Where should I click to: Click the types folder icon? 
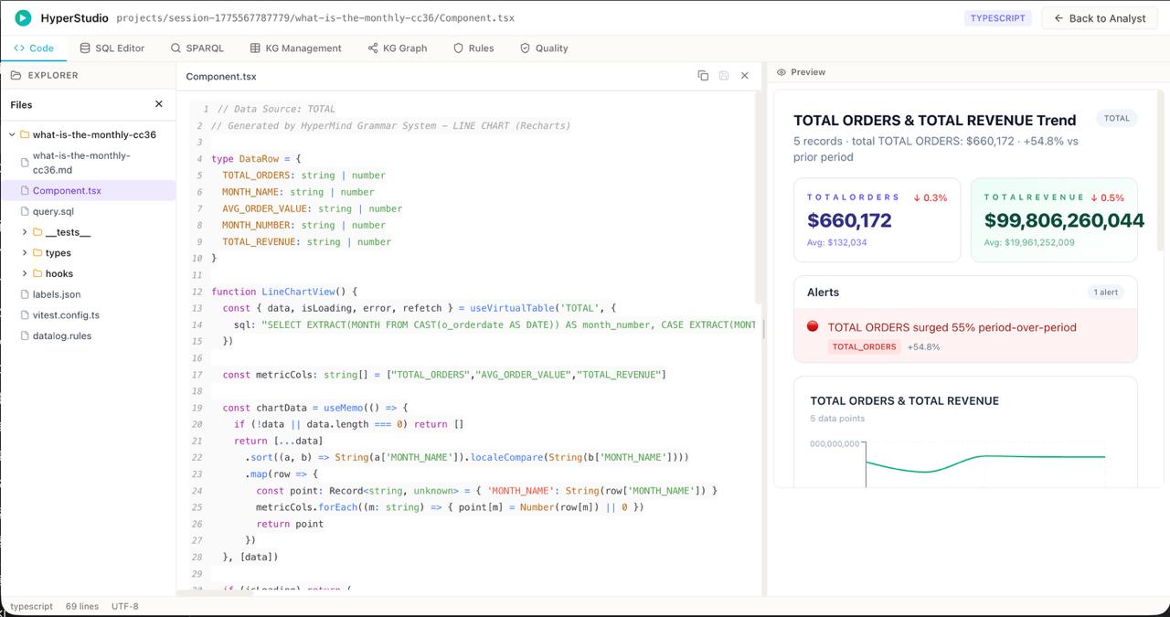click(x=37, y=252)
